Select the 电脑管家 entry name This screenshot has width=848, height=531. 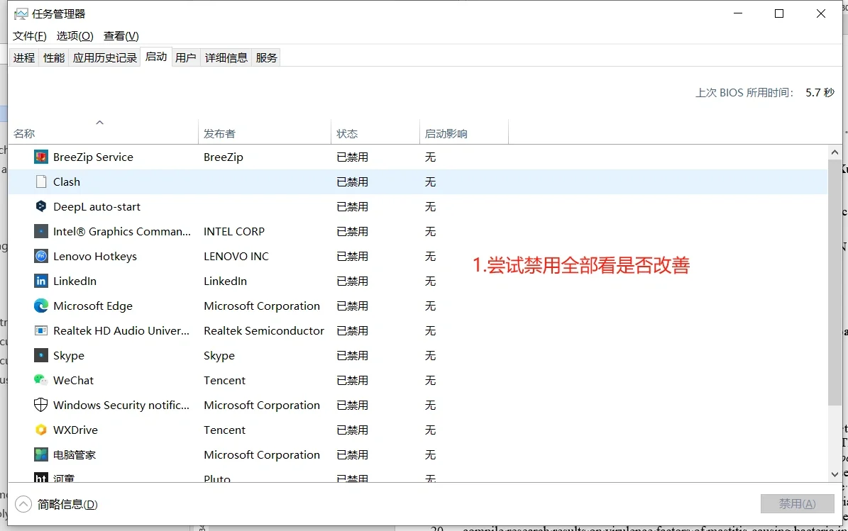click(x=75, y=455)
